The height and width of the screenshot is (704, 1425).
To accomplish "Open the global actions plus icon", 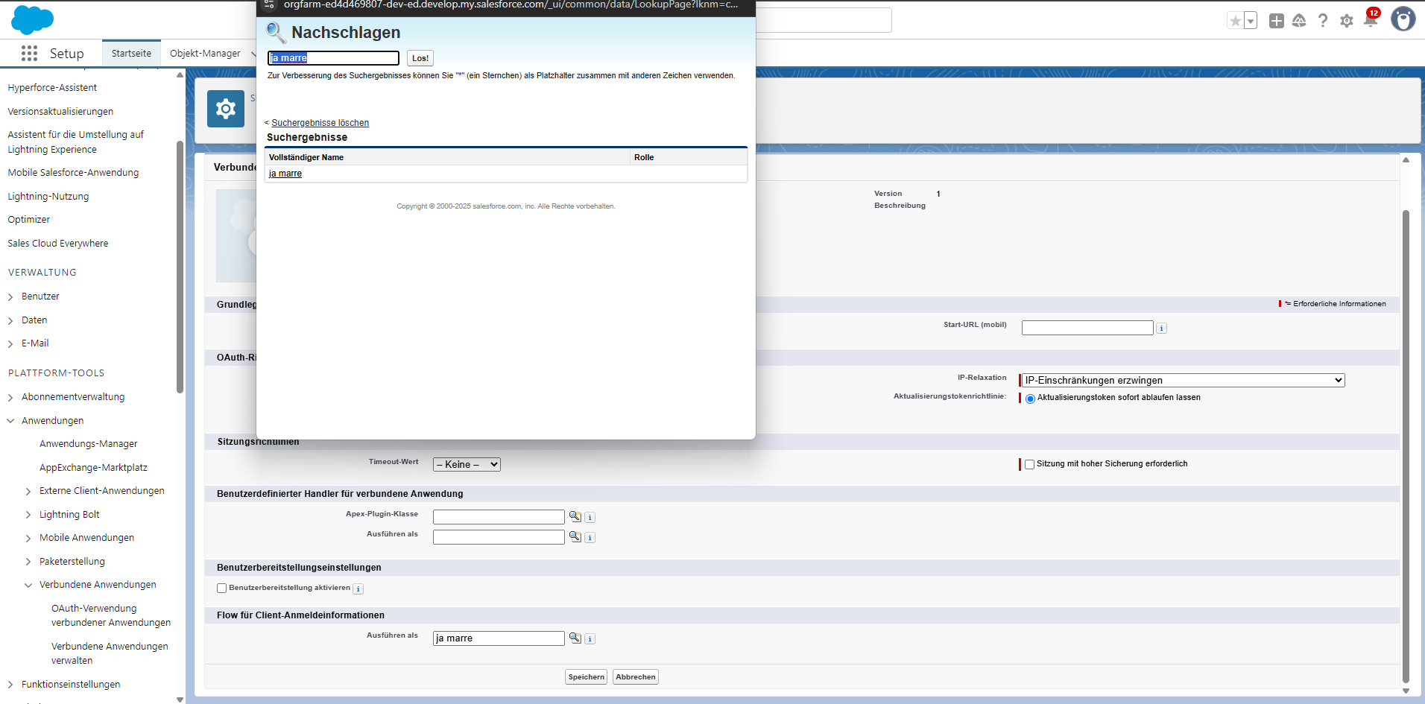I will coord(1276,21).
